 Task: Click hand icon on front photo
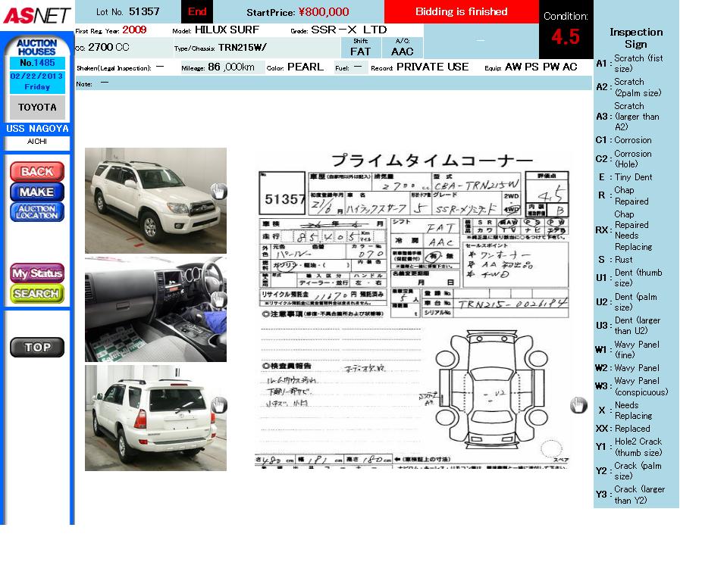coord(218,191)
